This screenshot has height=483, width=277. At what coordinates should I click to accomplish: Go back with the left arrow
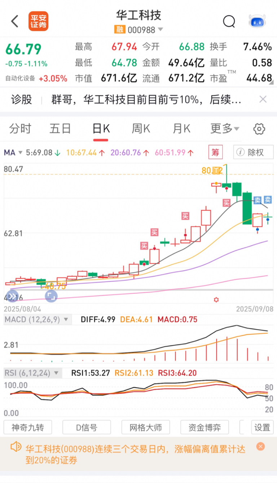point(14,22)
